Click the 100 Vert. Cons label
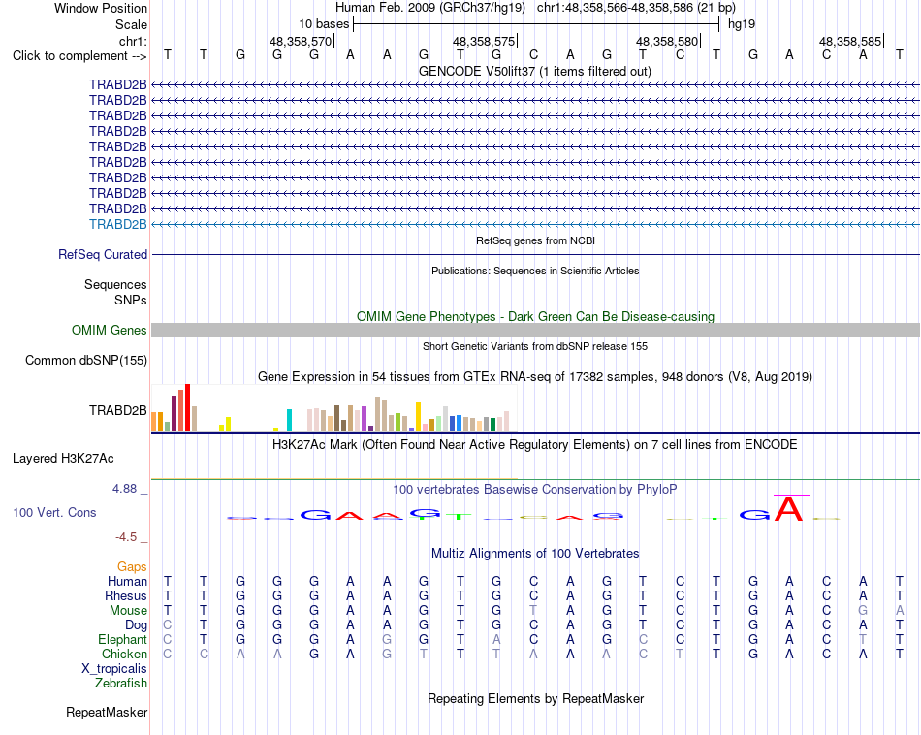This screenshot has width=921, height=735. click(54, 512)
